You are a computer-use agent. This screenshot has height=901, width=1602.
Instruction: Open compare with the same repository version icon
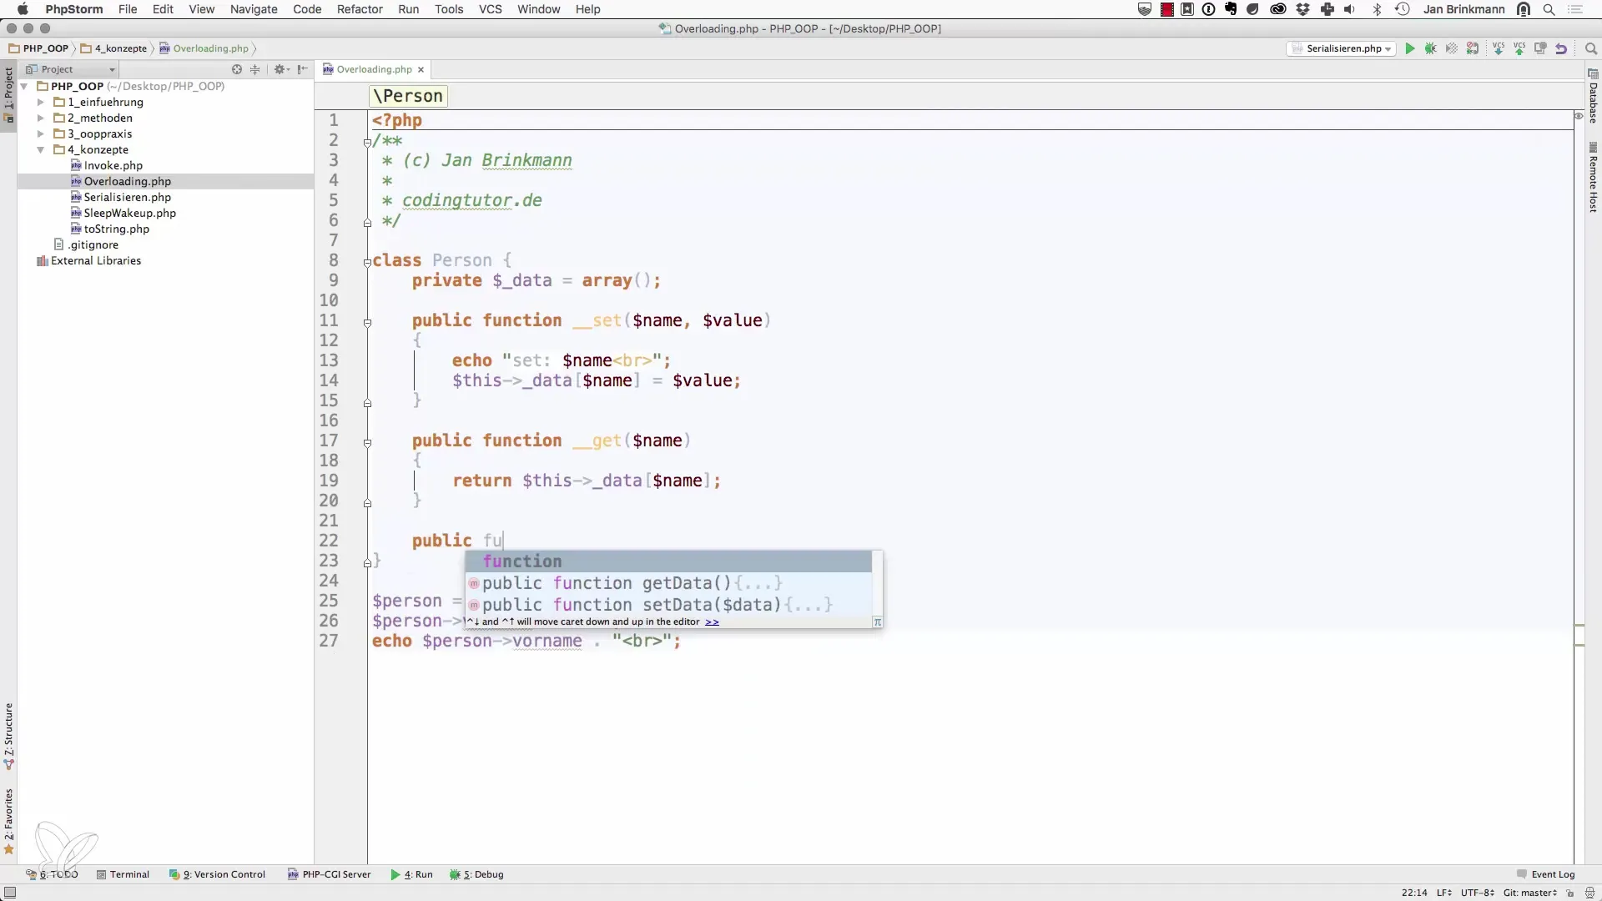click(1540, 48)
